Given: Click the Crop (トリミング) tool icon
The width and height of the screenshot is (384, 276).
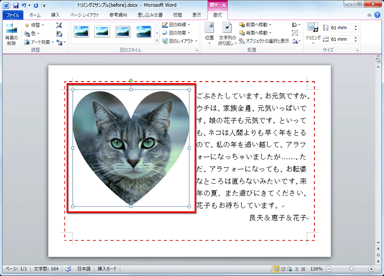Looking at the screenshot, I should point(313,27).
